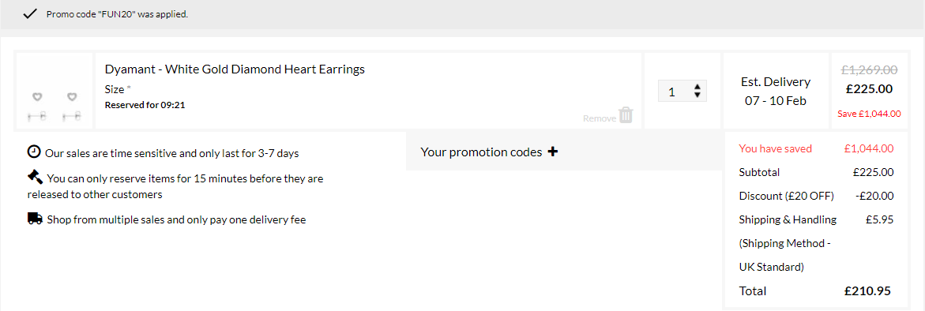Click the Total £210.95 amount
This screenshot has height=311, width=925.
point(867,291)
